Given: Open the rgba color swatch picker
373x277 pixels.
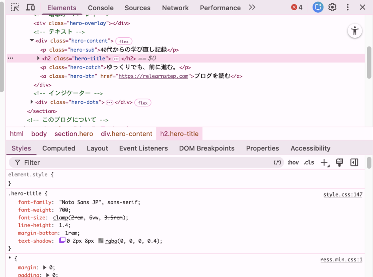Looking at the screenshot, I should click(101, 241).
